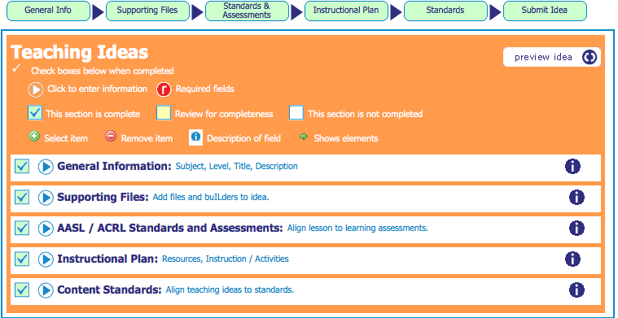Open info icon for AASL / ACRL Standards row
Viewport: 618px width, 318px height.
[x=576, y=228]
